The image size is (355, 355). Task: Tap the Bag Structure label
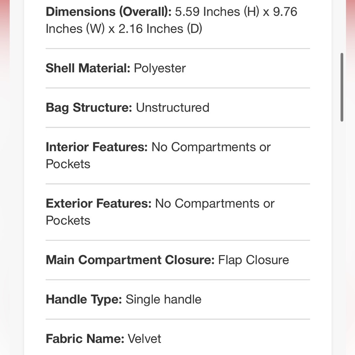pyautogui.click(x=89, y=108)
